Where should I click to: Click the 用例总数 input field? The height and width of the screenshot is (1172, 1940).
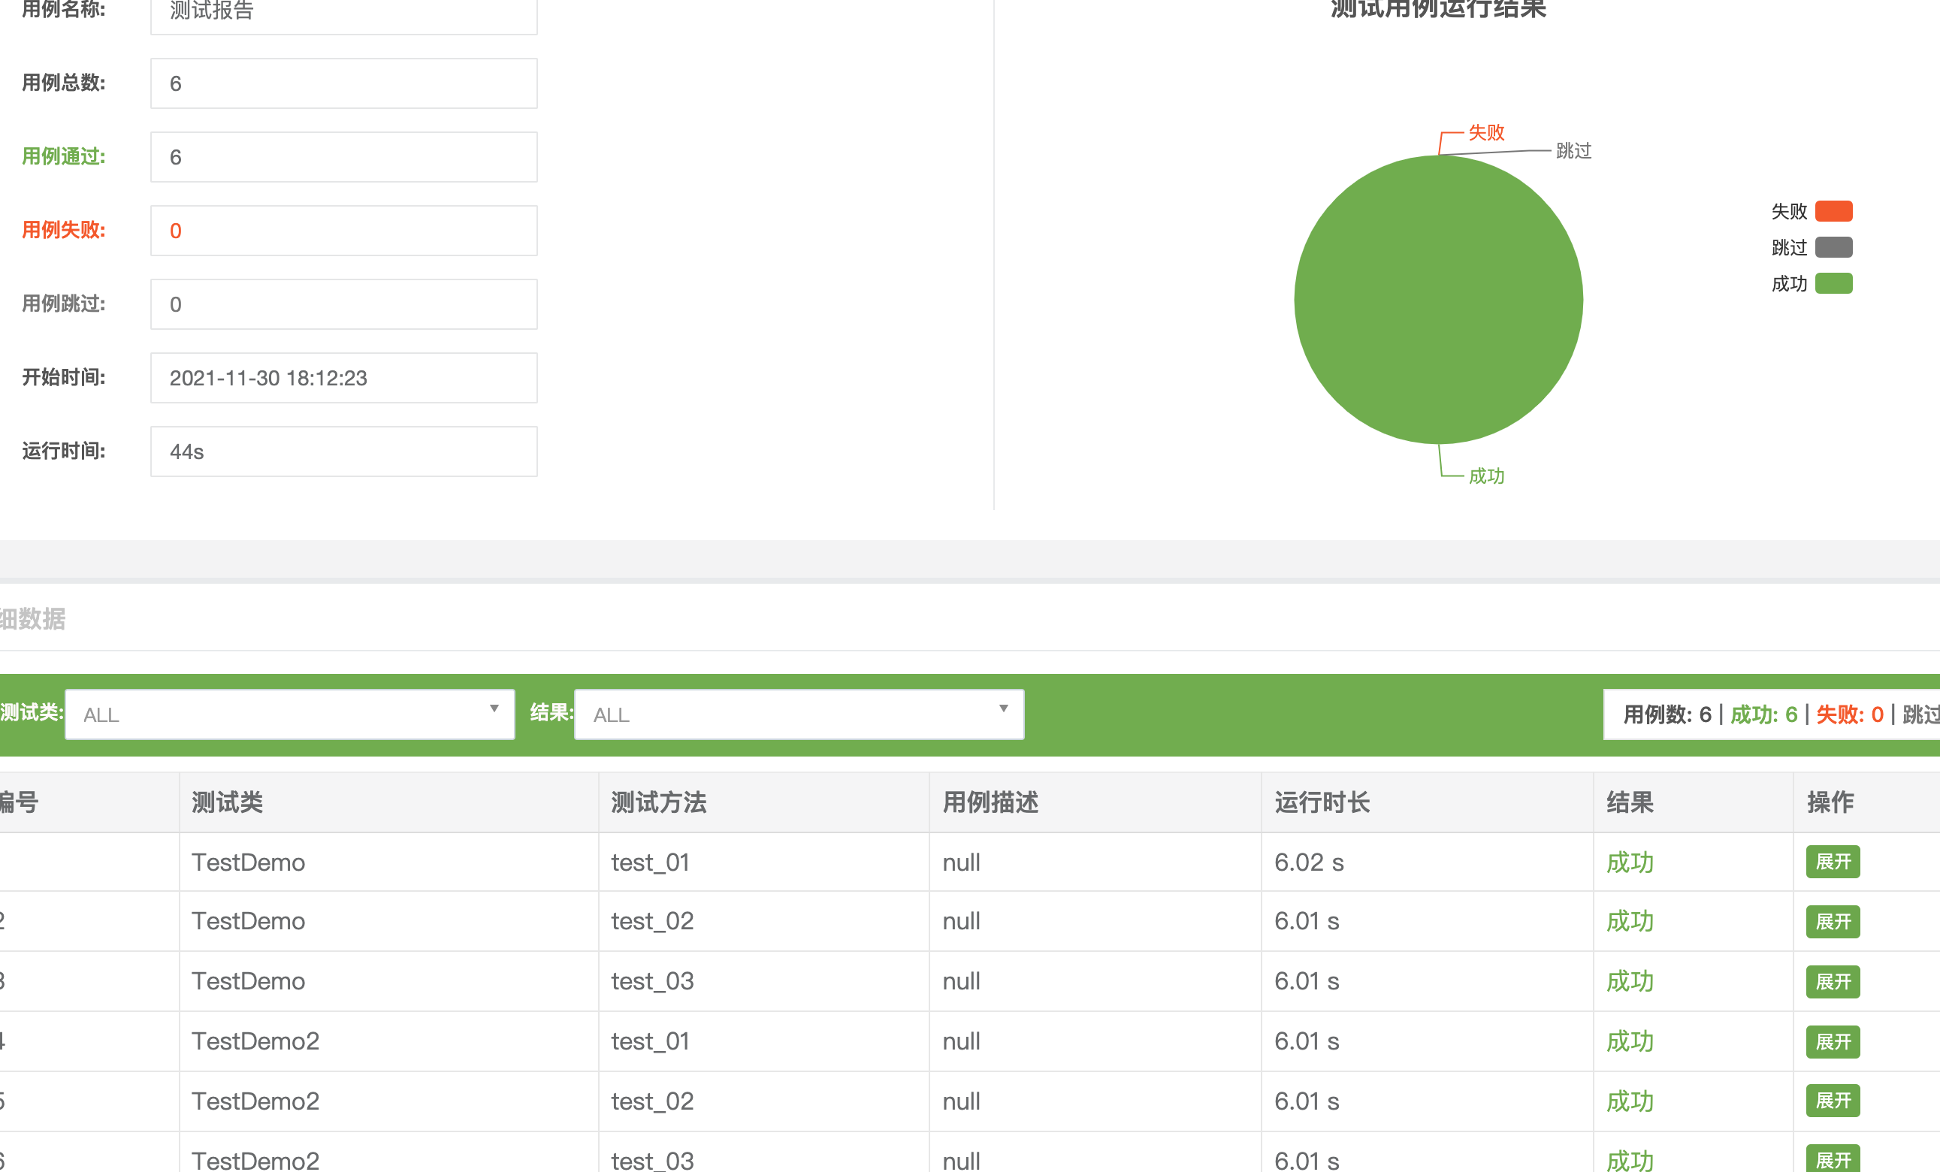(x=343, y=83)
